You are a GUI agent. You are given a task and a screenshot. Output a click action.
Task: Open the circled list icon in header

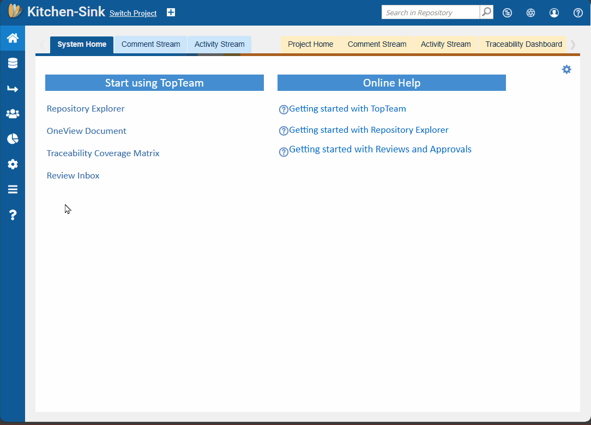(x=508, y=13)
